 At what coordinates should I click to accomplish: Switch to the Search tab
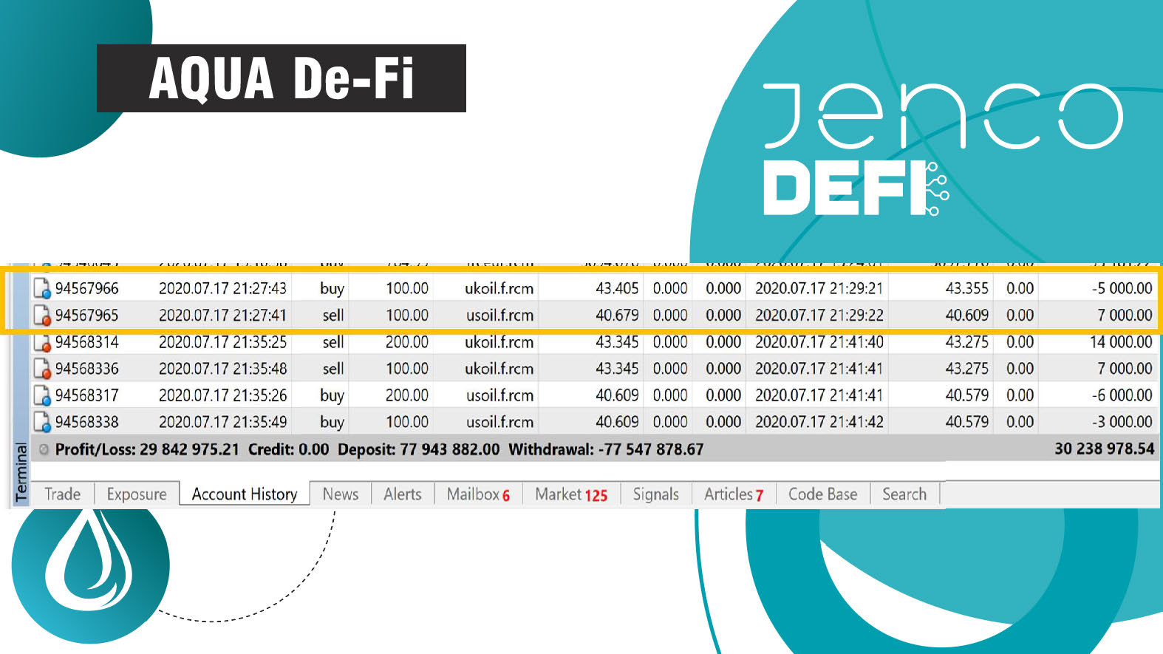tap(904, 494)
